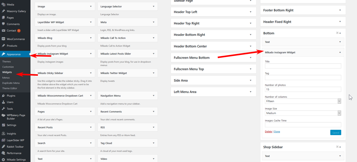Click the Products pin icon

point(3,46)
